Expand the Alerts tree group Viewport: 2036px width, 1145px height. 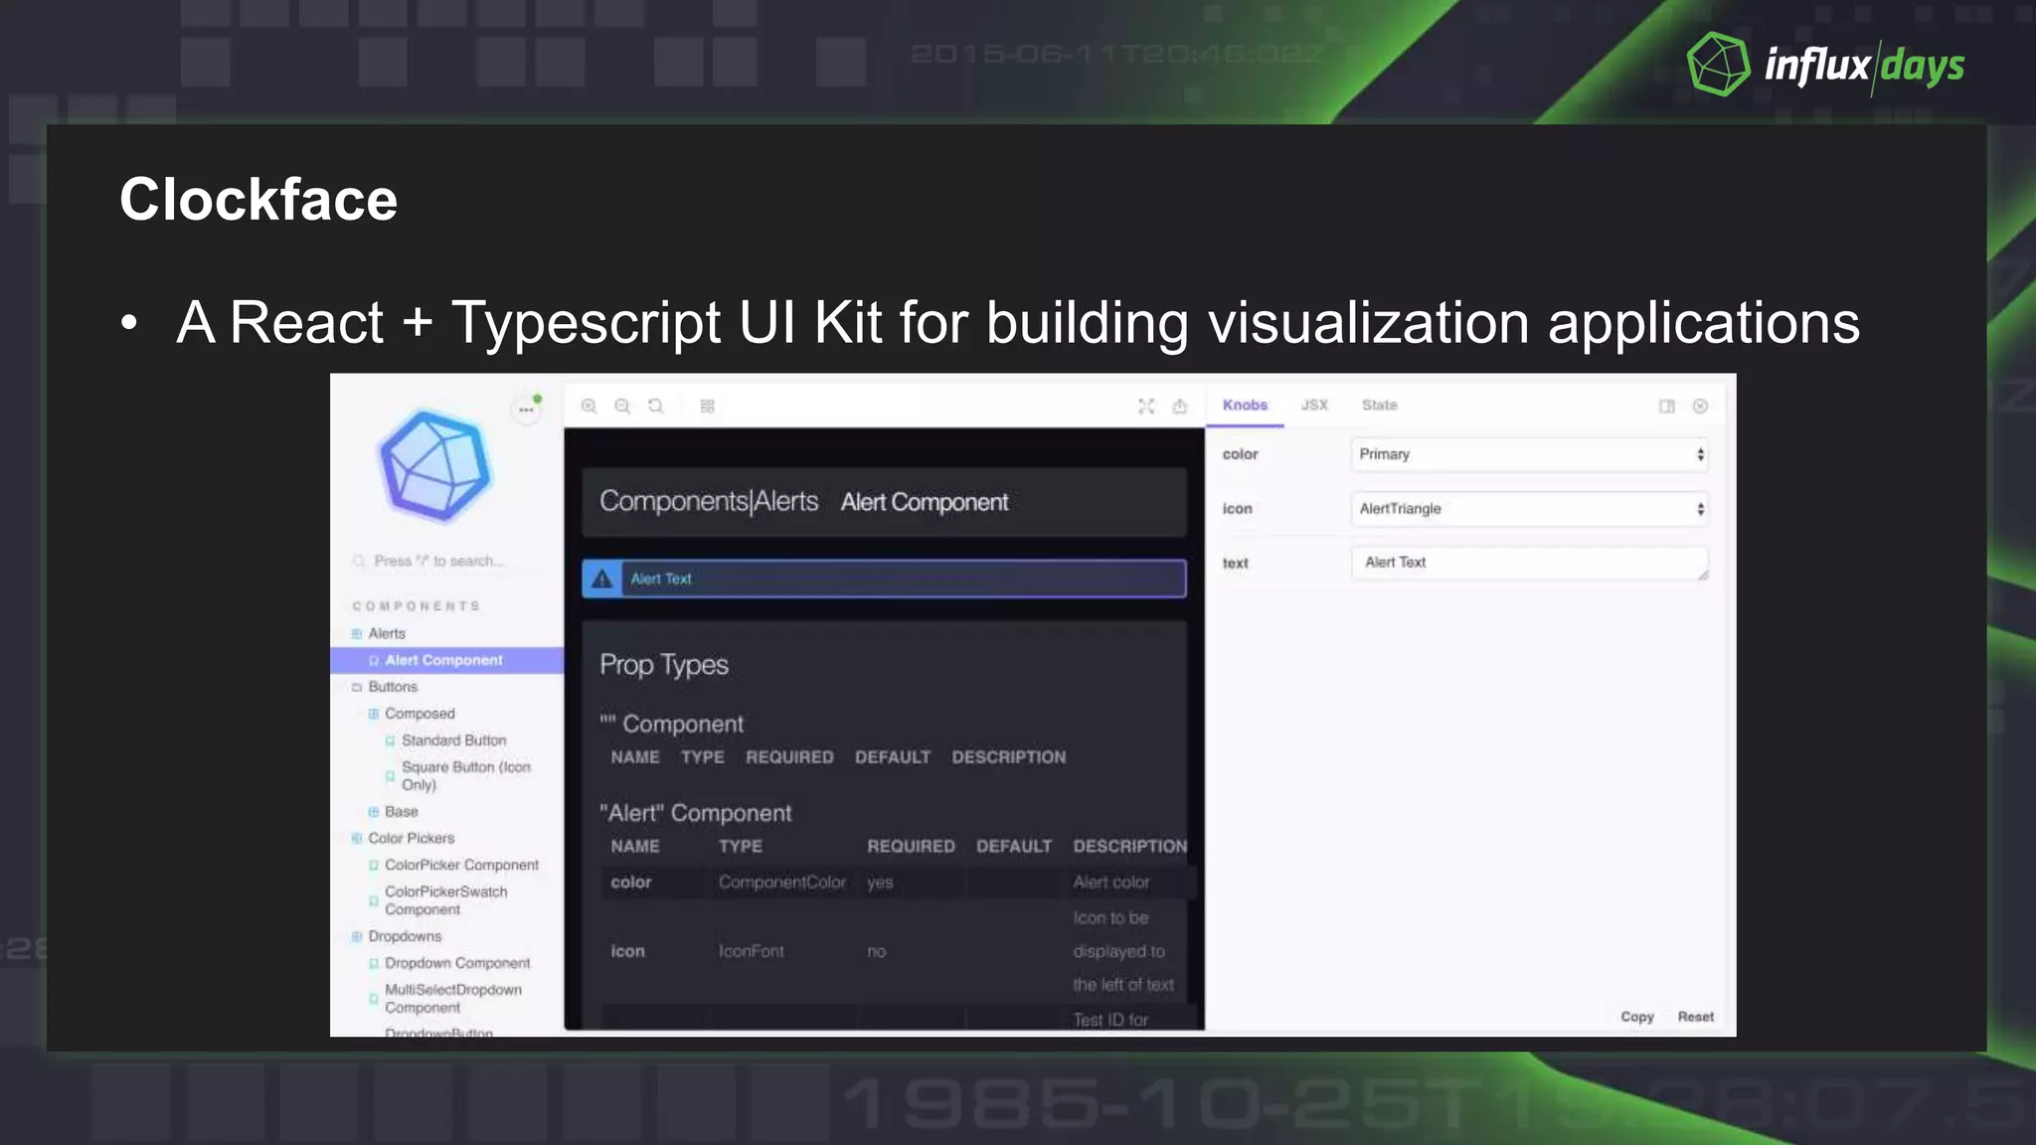(x=387, y=633)
